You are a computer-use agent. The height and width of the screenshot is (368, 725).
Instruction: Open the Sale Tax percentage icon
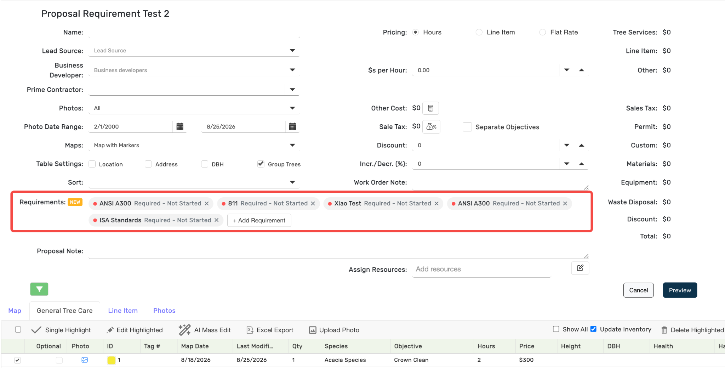431,127
